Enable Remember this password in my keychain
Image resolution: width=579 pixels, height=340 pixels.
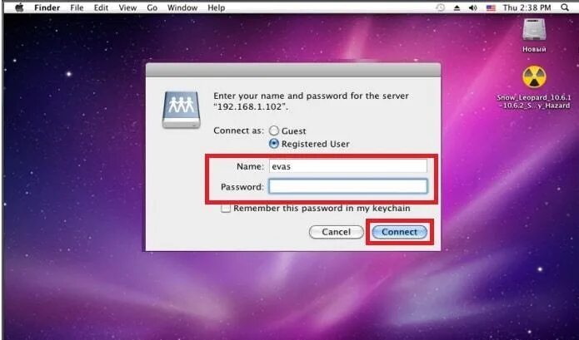(226, 209)
